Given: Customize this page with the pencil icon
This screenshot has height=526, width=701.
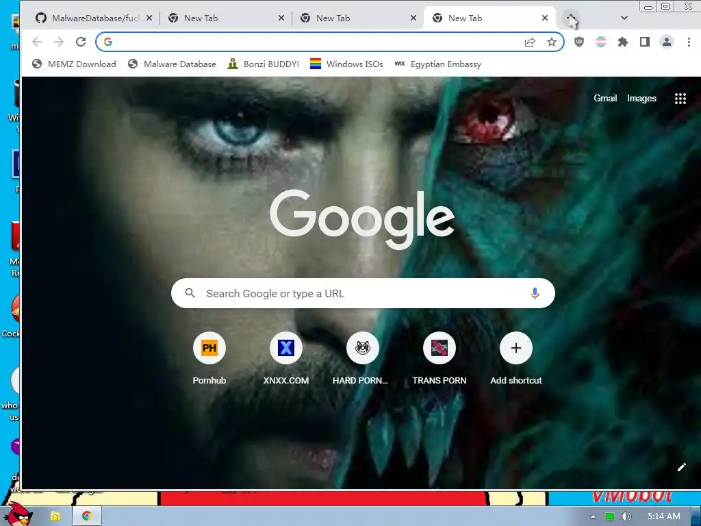Looking at the screenshot, I should pyautogui.click(x=681, y=467).
